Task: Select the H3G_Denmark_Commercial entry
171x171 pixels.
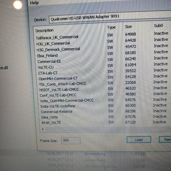Action: click(58, 49)
